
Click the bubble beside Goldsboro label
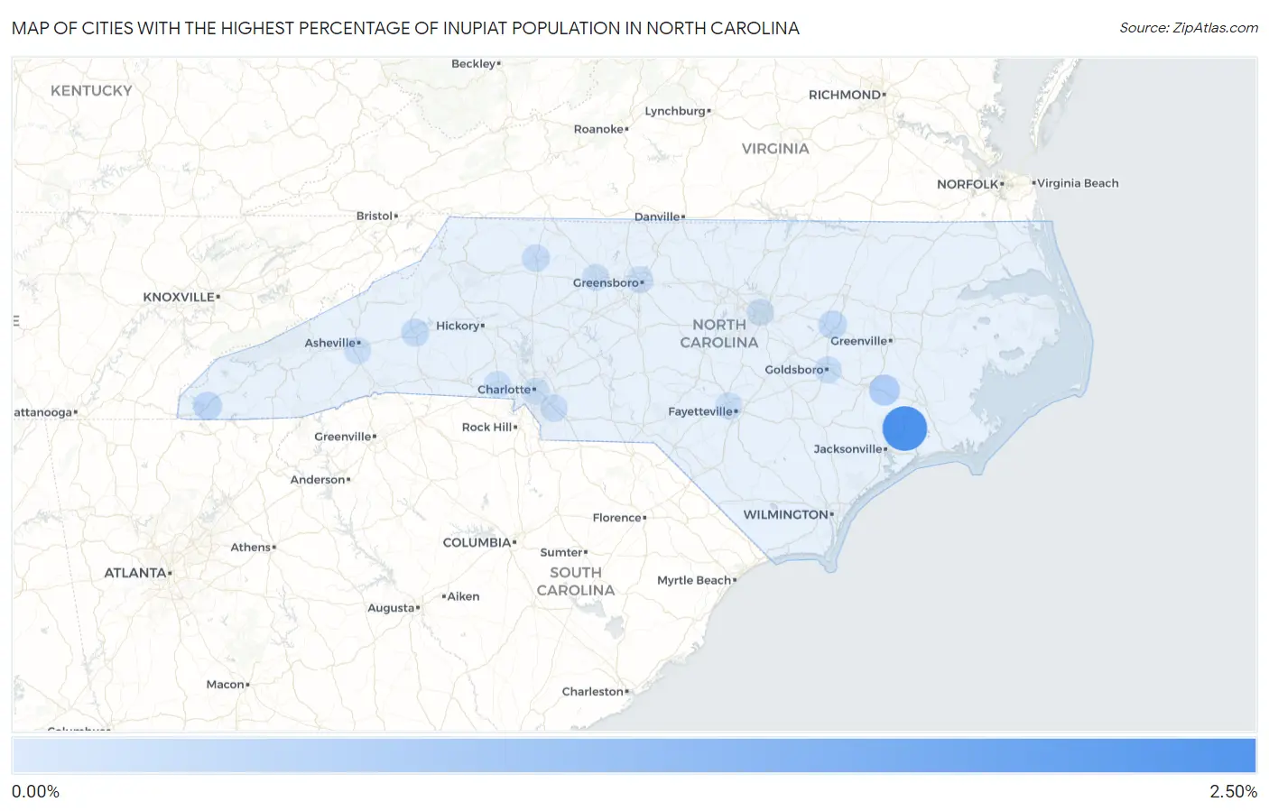click(x=828, y=370)
